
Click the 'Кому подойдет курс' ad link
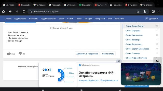89,80
